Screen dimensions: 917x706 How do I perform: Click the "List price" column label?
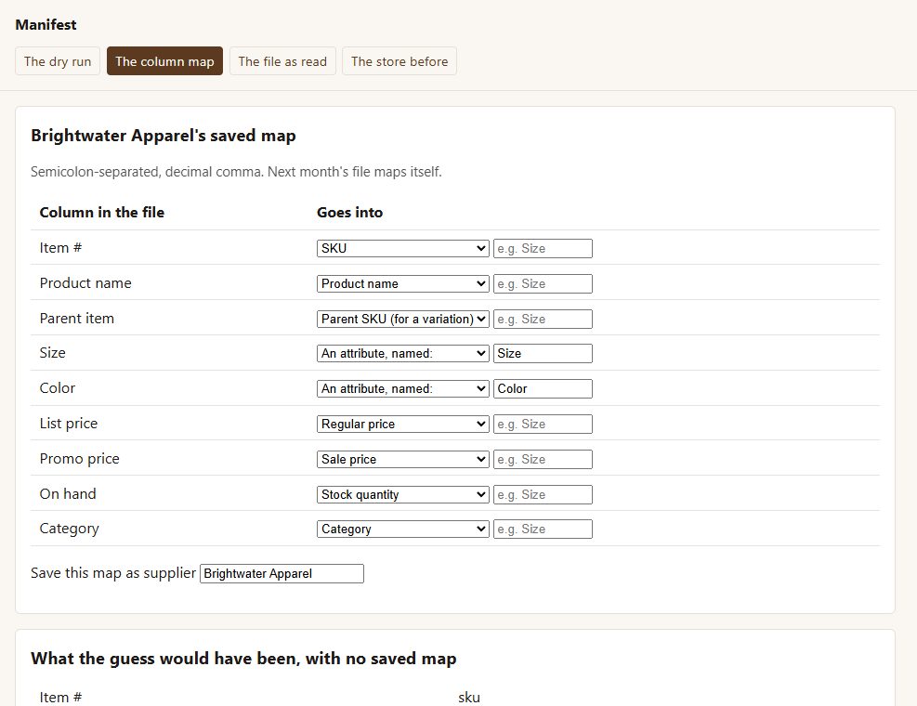coord(69,424)
